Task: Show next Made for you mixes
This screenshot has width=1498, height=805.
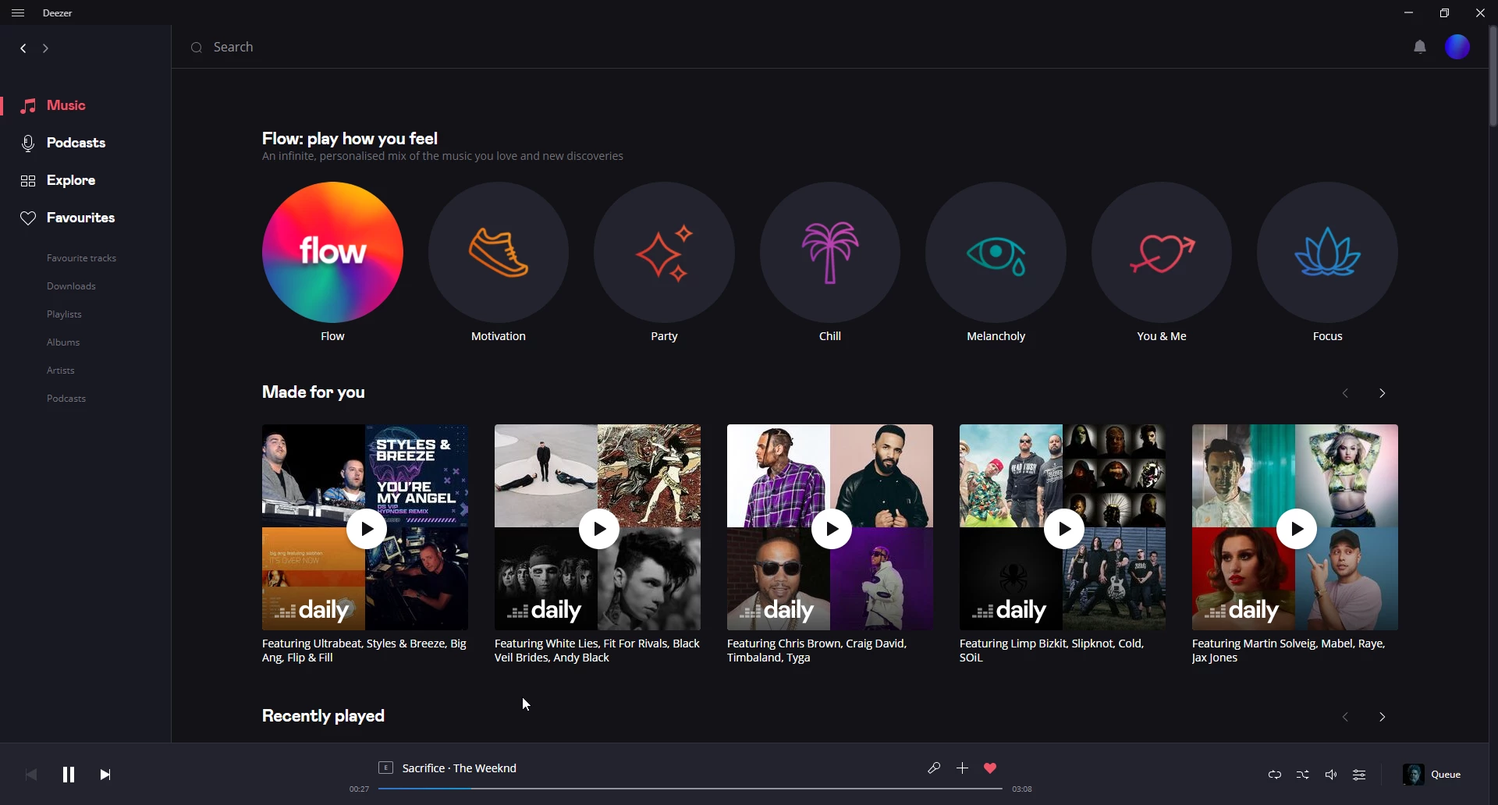Action: pos(1382,393)
